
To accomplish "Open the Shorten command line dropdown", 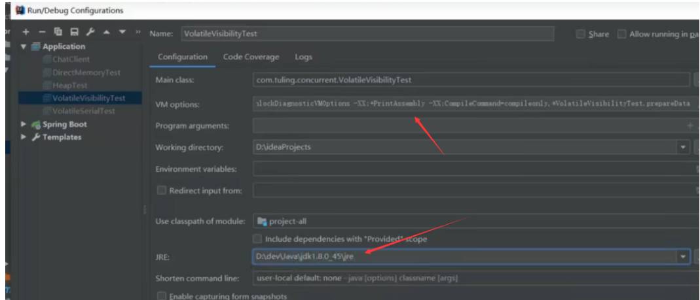I will [476, 278].
